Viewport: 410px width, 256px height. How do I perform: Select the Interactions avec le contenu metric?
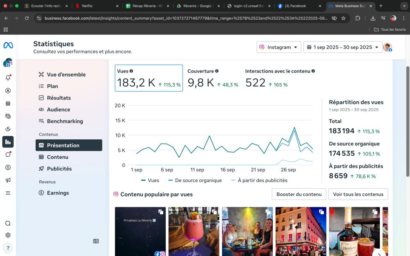click(x=280, y=78)
